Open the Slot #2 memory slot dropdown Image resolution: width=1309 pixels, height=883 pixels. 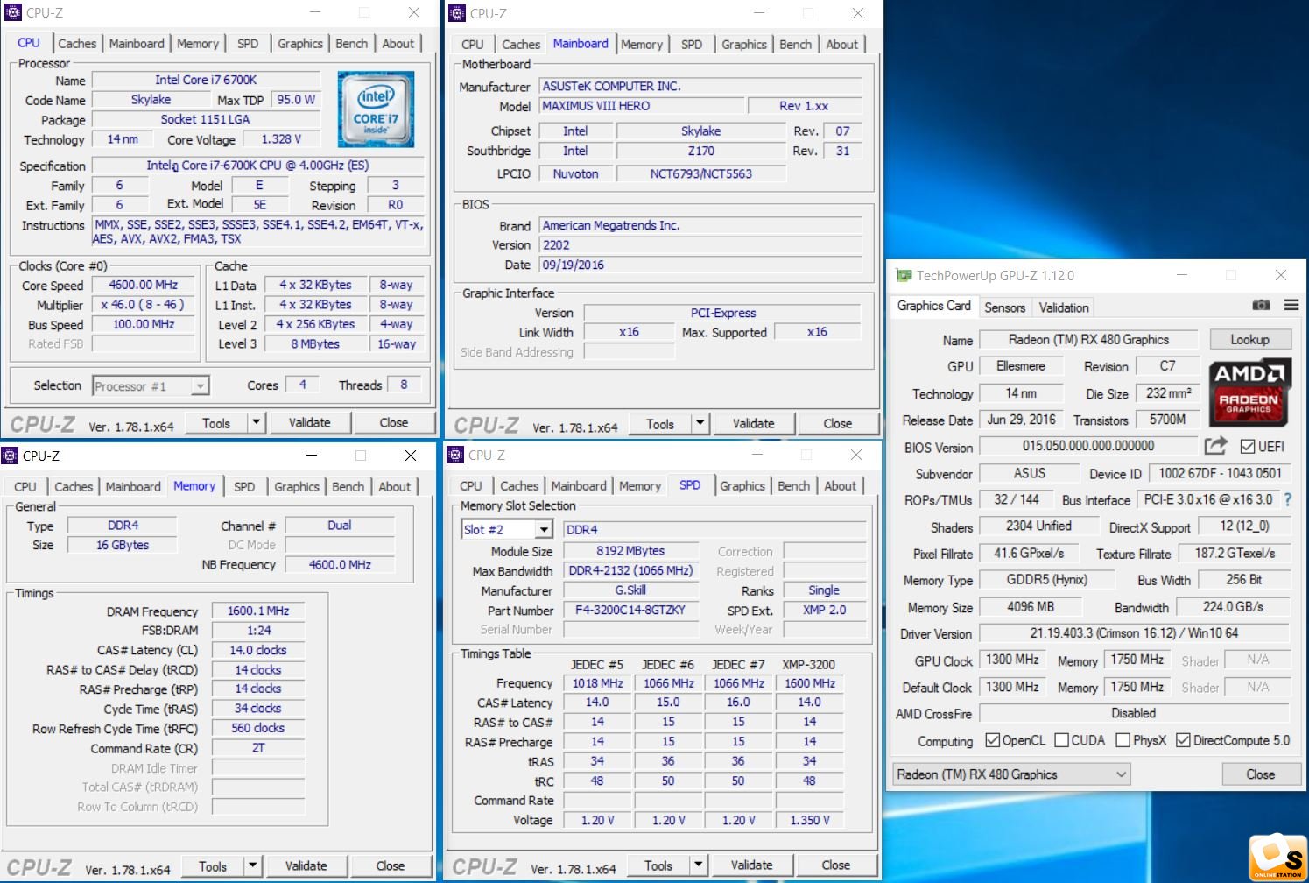click(x=508, y=530)
